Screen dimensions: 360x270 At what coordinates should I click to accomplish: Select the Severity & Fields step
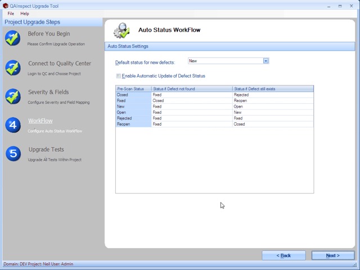pyautogui.click(x=48, y=92)
